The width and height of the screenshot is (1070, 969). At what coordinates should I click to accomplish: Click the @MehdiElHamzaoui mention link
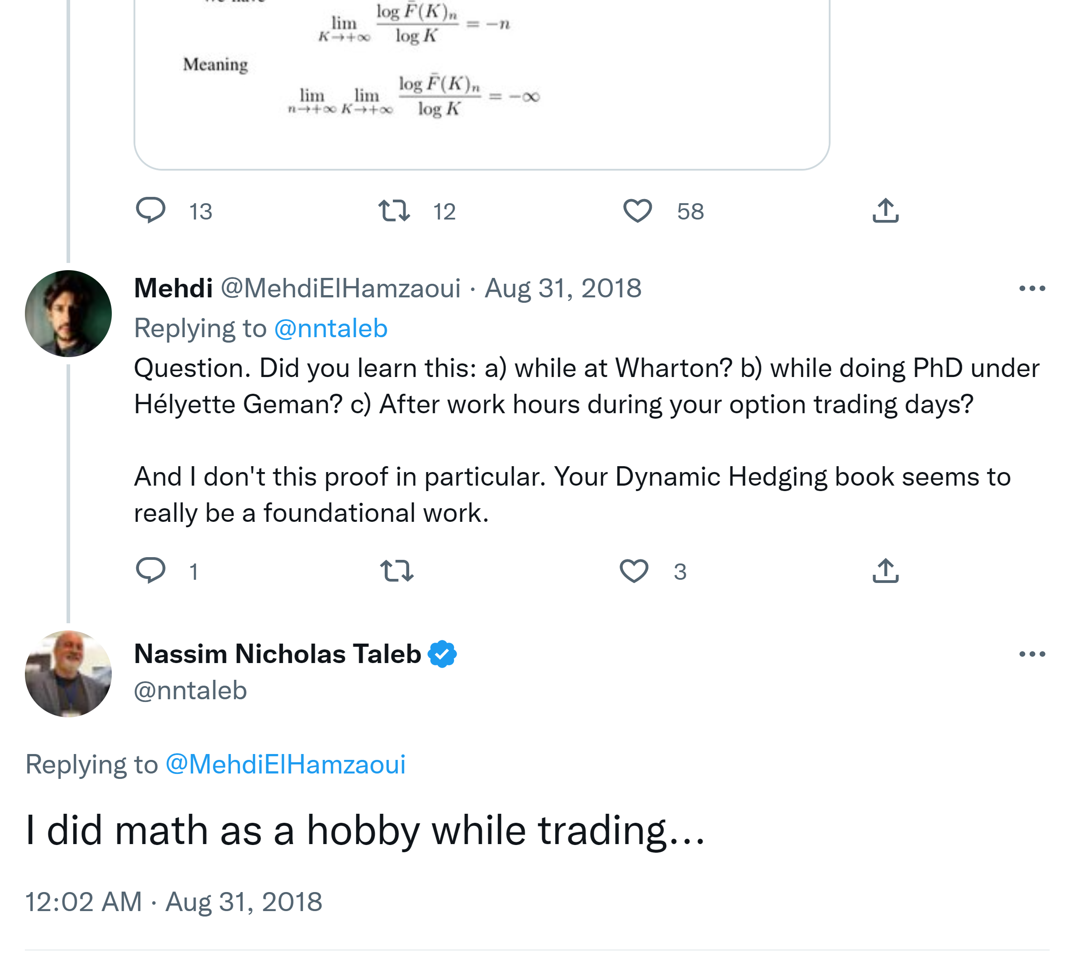(286, 765)
